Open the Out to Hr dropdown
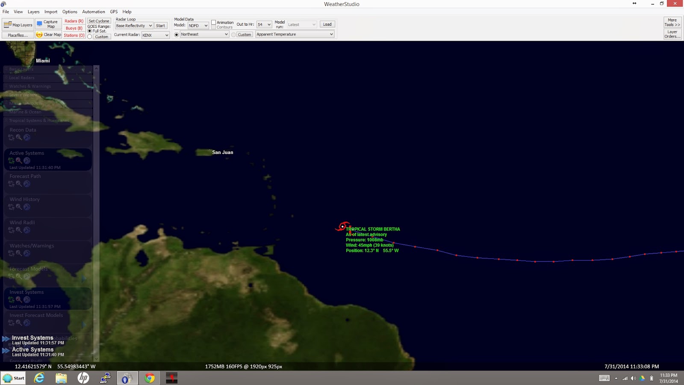 [x=264, y=25]
